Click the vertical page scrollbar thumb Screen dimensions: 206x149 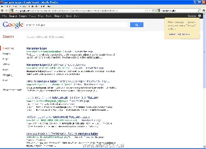pos(204,54)
